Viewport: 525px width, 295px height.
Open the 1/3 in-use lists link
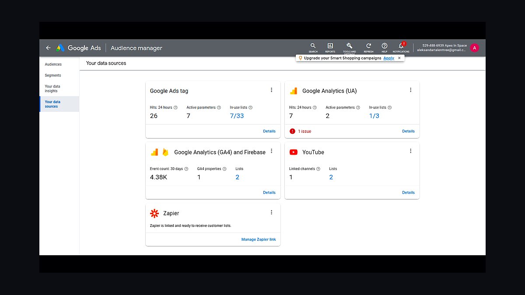click(374, 116)
